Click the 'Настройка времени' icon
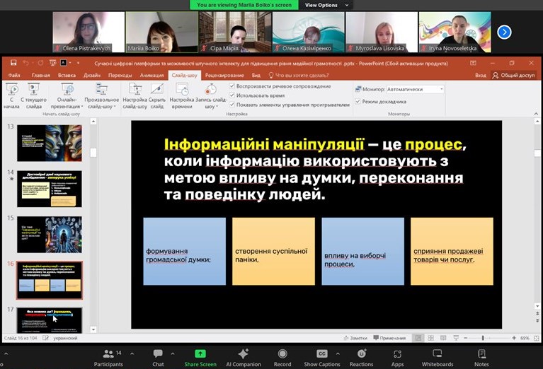The width and height of the screenshot is (543, 369). 182,90
